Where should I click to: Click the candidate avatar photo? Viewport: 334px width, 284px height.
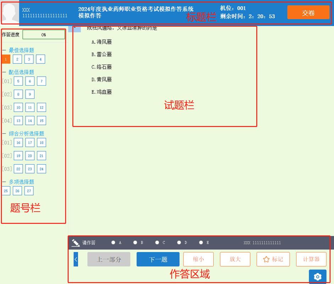pyautogui.click(x=10, y=13)
